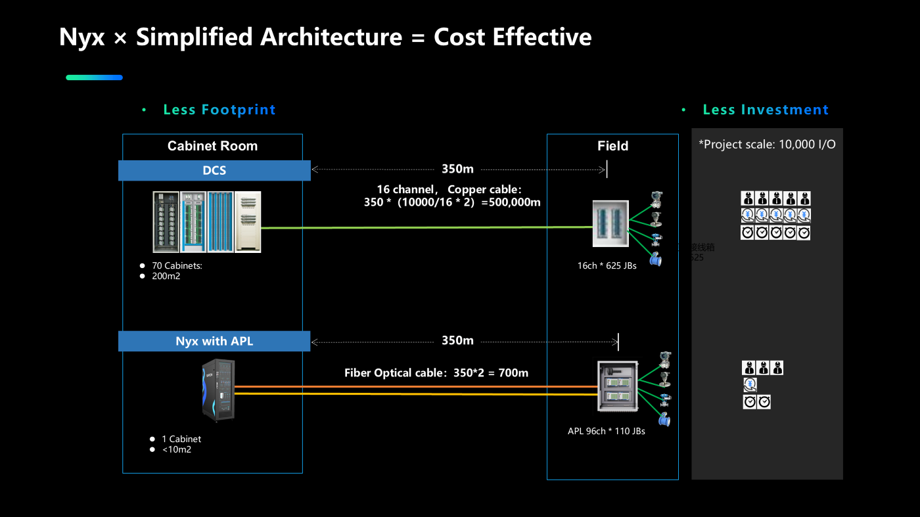Click the Project scale 10,000 I/O note
This screenshot has height=517, width=920.
767,145
